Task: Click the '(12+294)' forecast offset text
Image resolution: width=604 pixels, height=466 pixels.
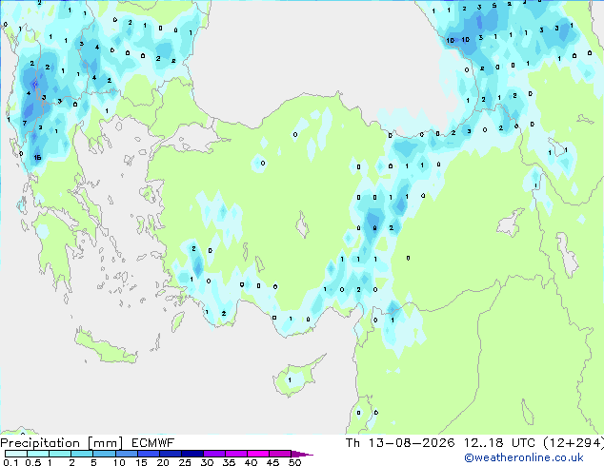Action: click(574, 443)
